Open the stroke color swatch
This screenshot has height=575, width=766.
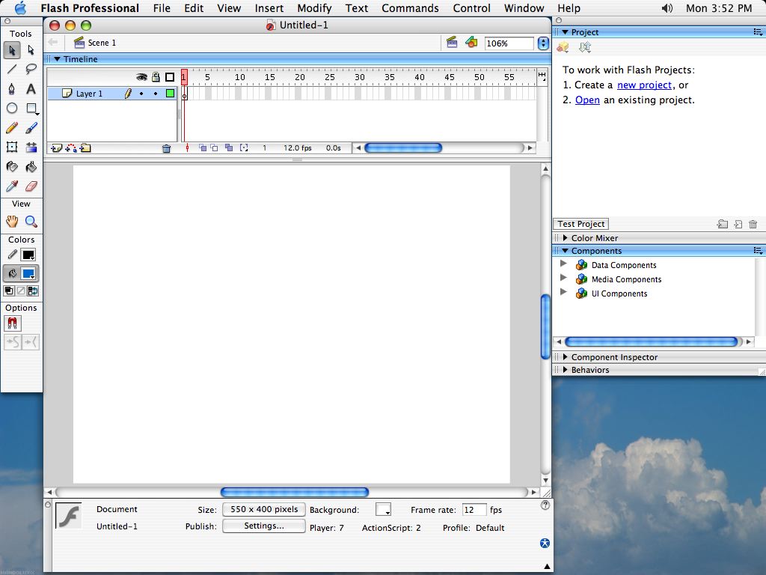28,255
